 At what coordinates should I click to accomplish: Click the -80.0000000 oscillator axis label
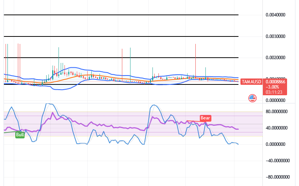pos(277,177)
